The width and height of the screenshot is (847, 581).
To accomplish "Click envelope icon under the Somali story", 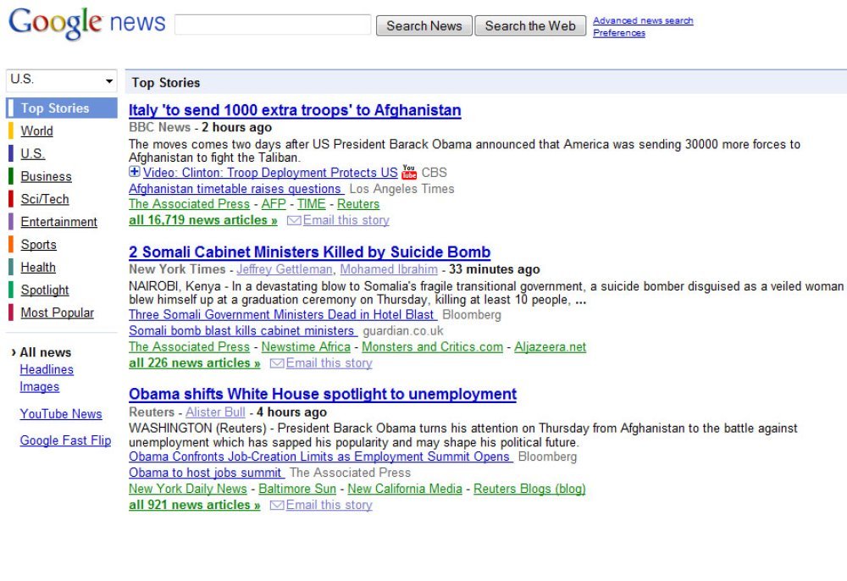I will tap(277, 363).
